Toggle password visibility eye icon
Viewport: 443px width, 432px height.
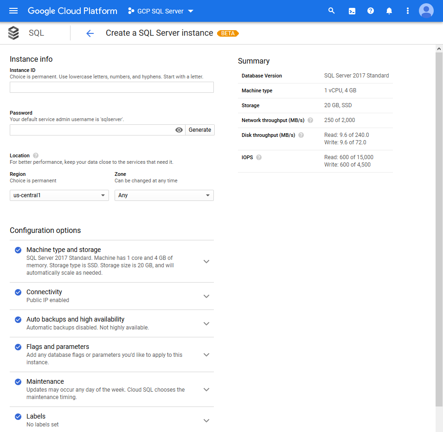[x=179, y=130]
